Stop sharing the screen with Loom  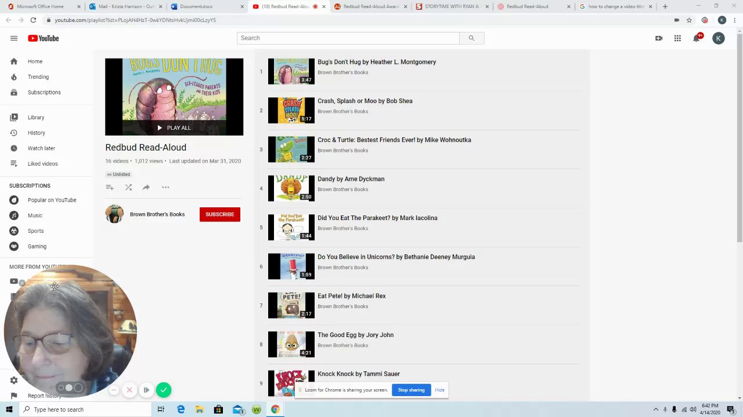point(411,390)
